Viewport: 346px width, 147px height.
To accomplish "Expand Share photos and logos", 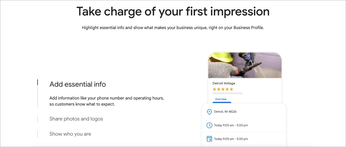I will pyautogui.click(x=76, y=119).
